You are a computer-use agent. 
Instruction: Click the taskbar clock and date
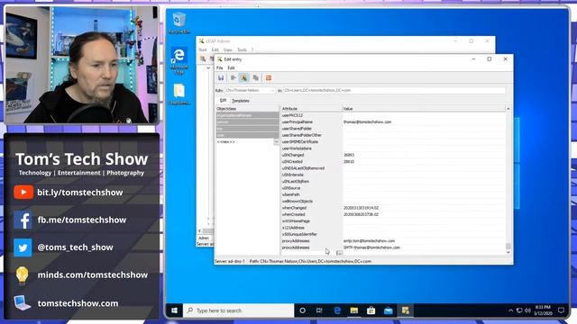pyautogui.click(x=543, y=310)
